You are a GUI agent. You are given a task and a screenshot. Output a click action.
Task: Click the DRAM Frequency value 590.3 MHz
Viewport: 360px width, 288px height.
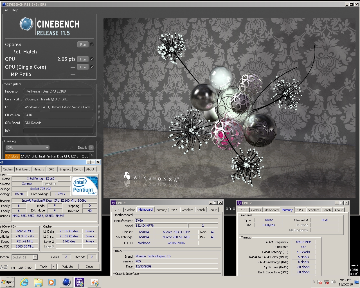[303, 242]
